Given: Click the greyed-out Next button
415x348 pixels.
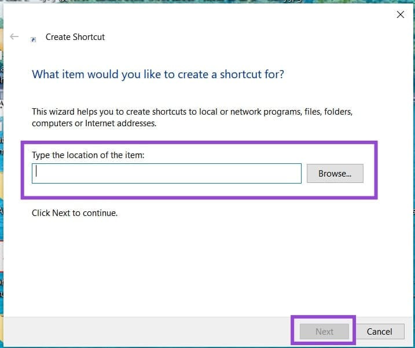Looking at the screenshot, I should click(x=324, y=331).
